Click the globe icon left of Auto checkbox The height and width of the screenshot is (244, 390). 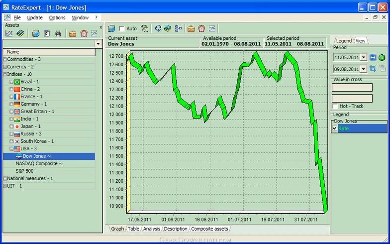pyautogui.click(x=111, y=28)
